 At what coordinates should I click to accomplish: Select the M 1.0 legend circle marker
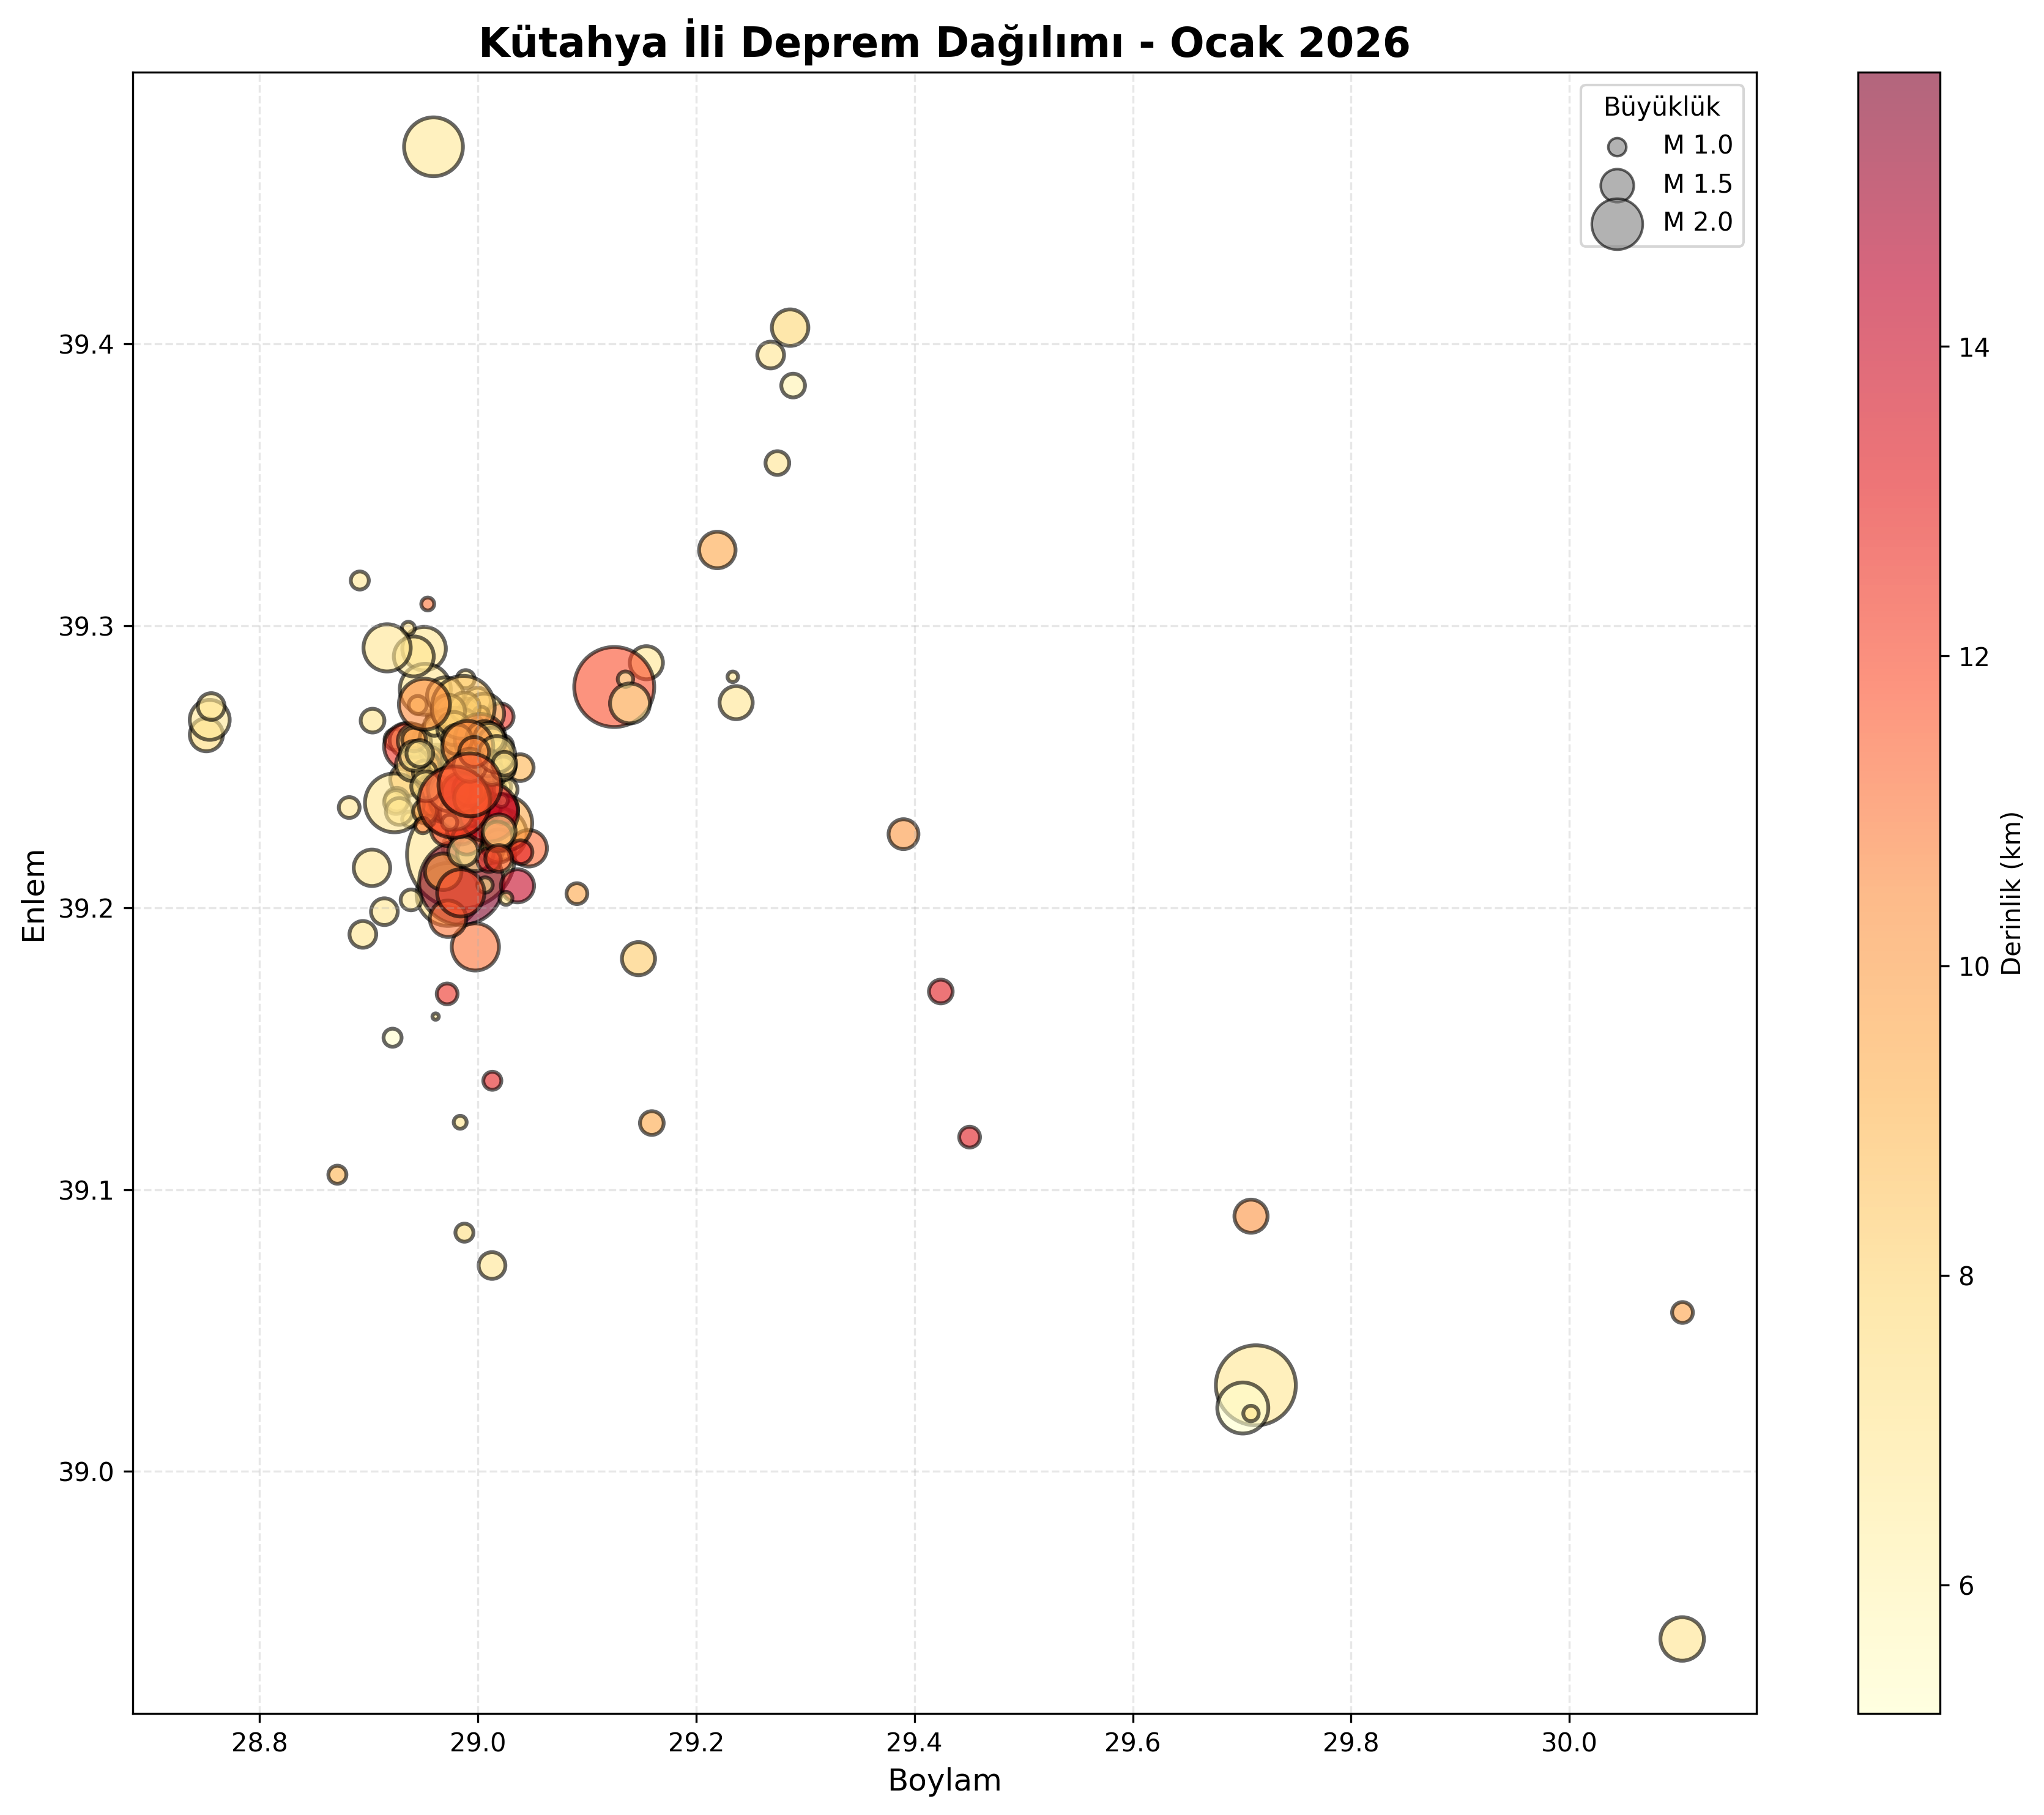point(1617,147)
